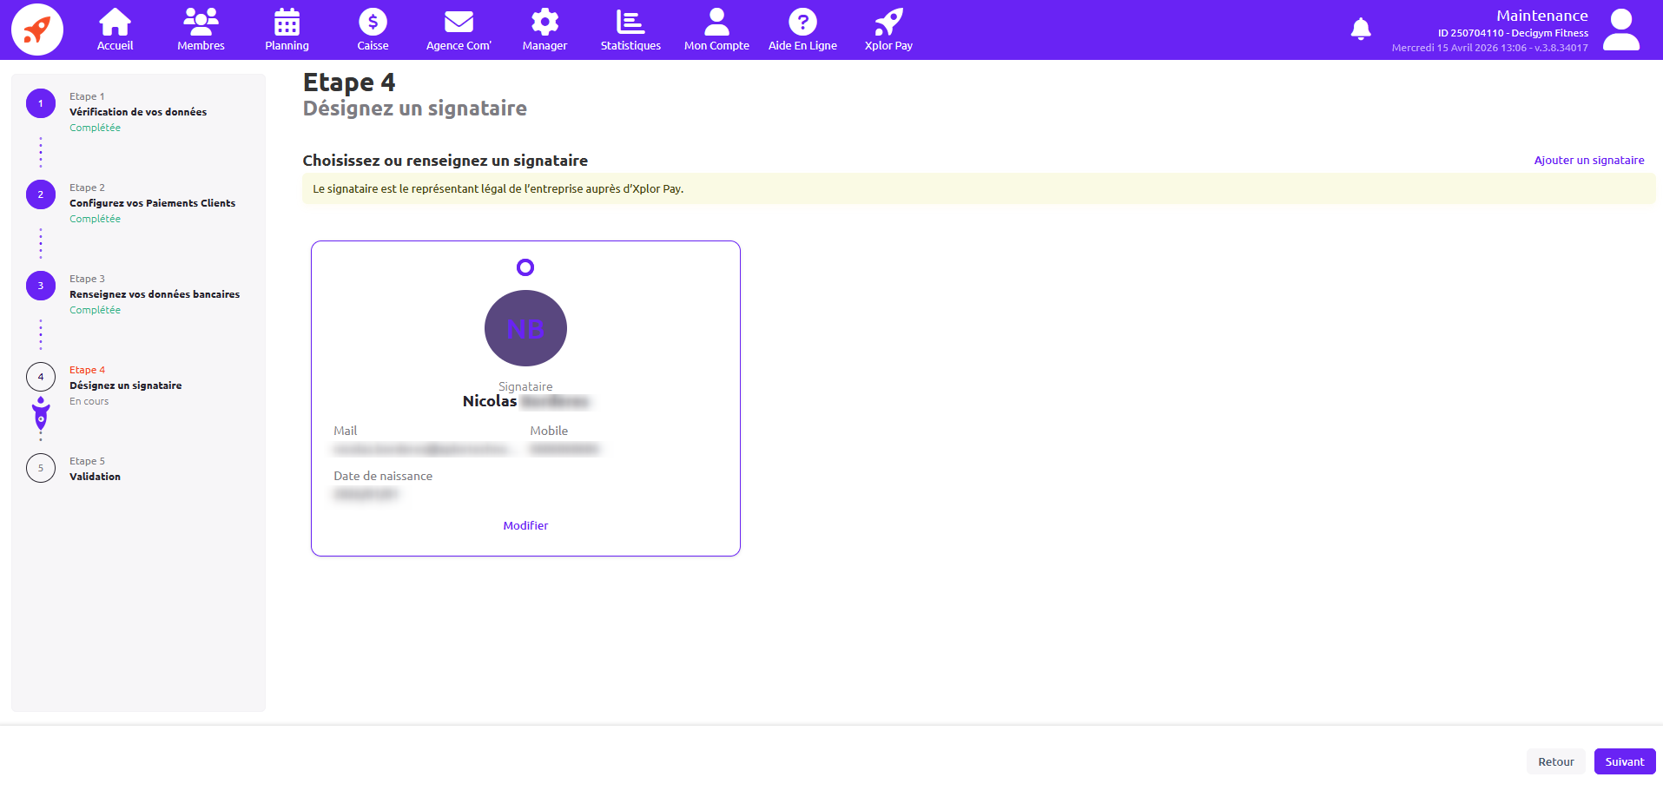Click Ajouter un signataire link
Viewport: 1663px width, 797px height.
tap(1588, 161)
